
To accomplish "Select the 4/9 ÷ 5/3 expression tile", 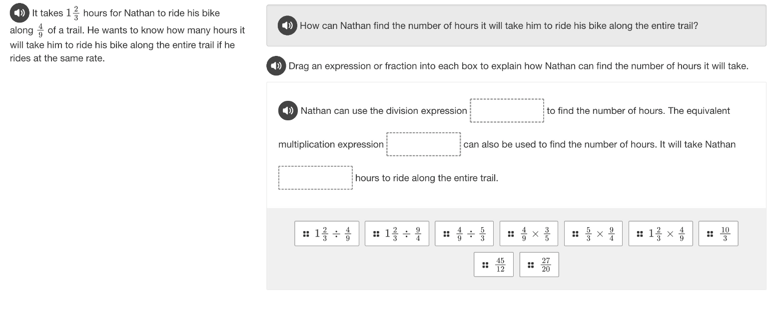I will coord(464,234).
